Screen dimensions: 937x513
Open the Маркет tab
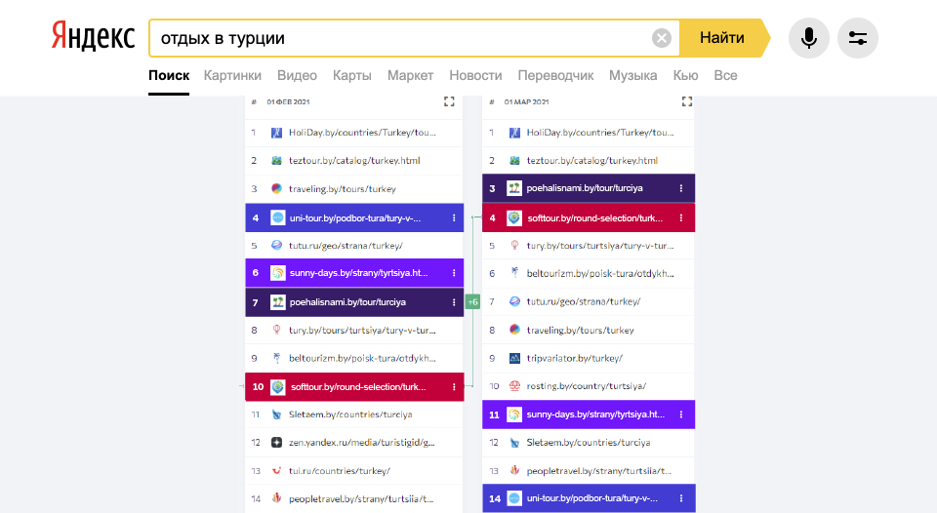point(410,76)
